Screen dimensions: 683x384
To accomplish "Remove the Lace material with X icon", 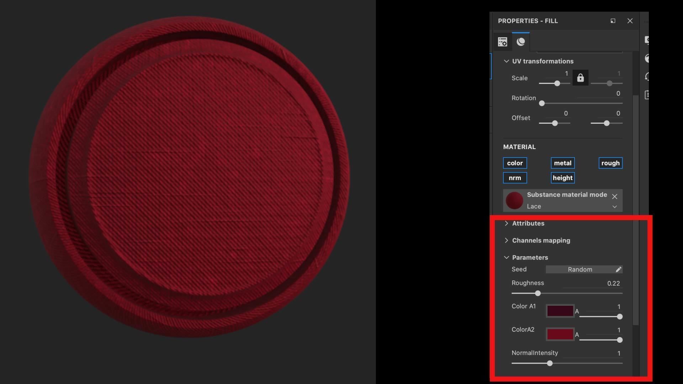I will 614,197.
